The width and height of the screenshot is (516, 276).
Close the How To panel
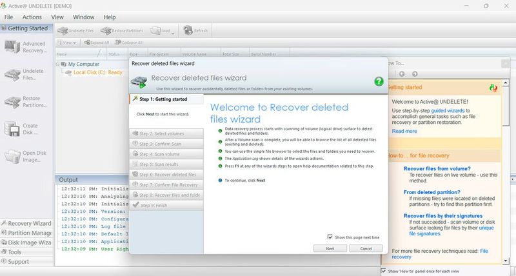[506, 63]
